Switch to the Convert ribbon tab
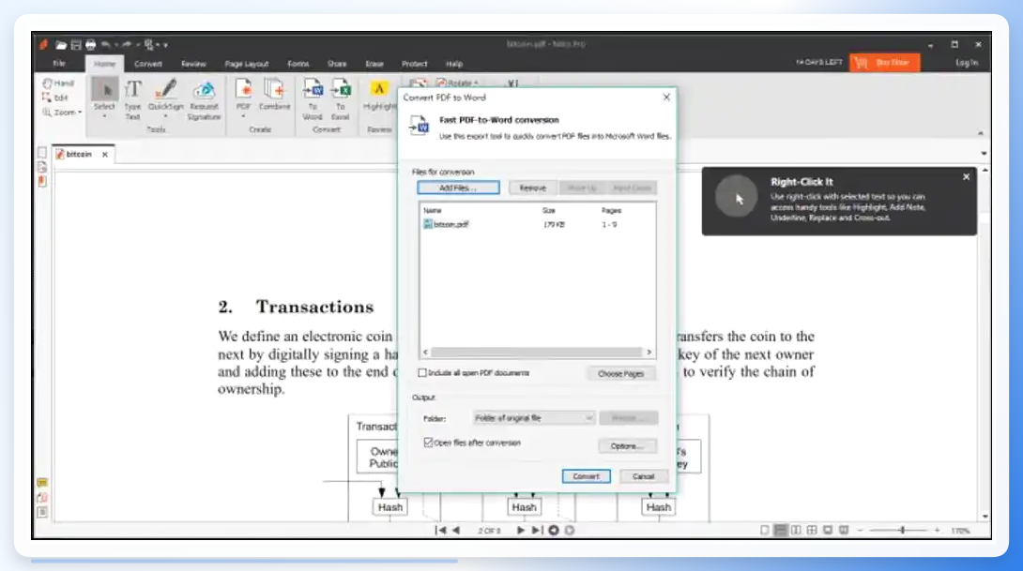The height and width of the screenshot is (571, 1023). pyautogui.click(x=148, y=64)
